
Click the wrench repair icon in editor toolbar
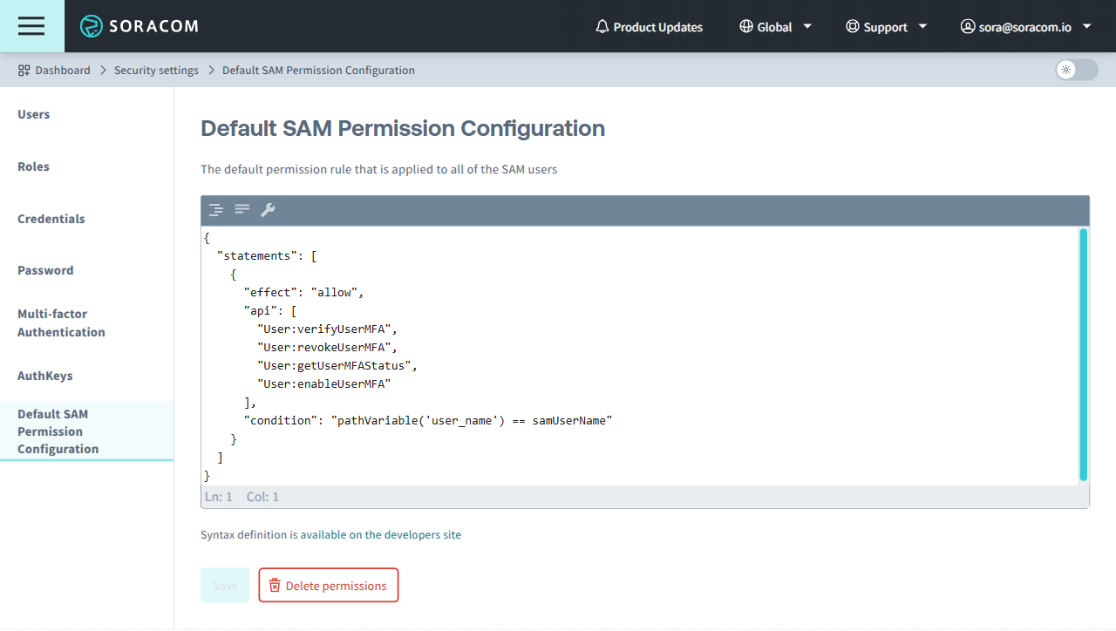(x=268, y=210)
